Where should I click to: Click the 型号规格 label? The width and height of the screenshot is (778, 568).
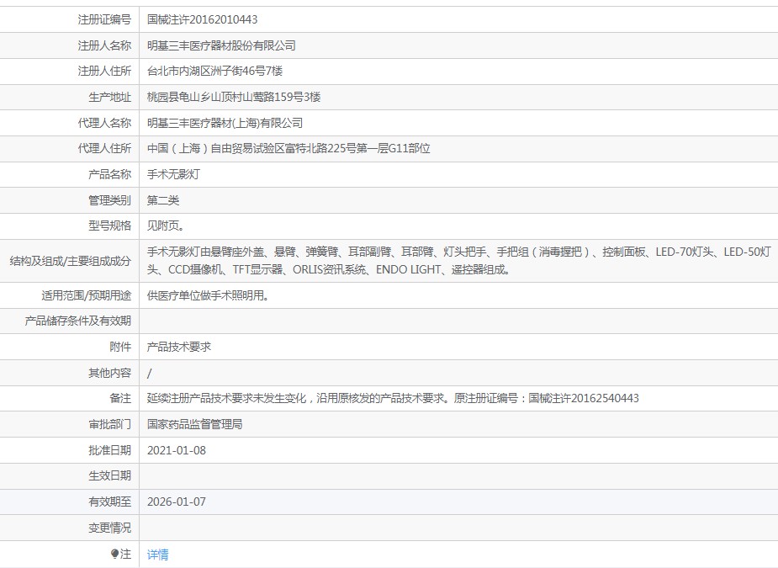coord(110,226)
